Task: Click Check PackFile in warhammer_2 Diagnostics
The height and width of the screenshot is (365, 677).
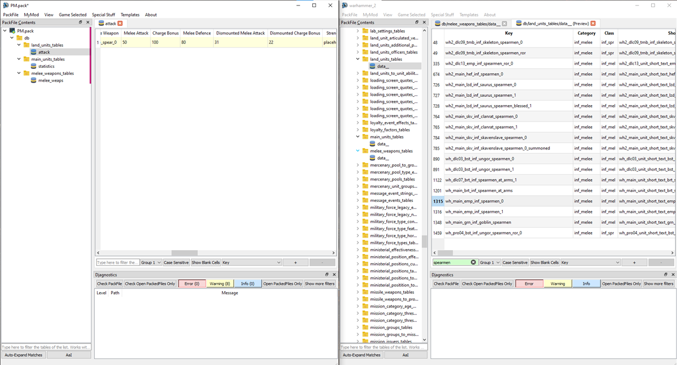Action: point(446,283)
